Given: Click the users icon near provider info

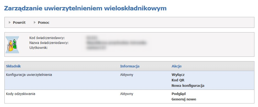Looking at the screenshot, I should [12, 44].
